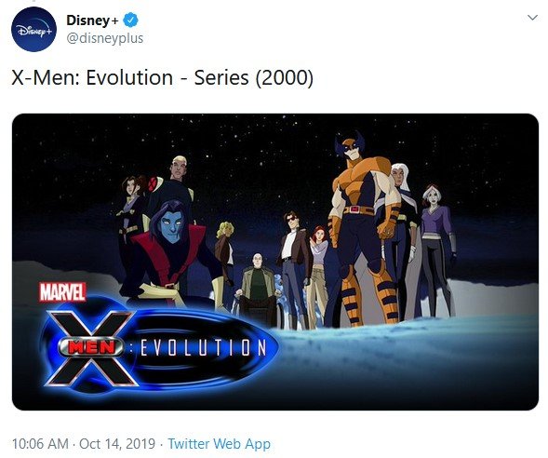This screenshot has width=548, height=458.
Task: Open the tweet options chevron
Action: pyautogui.click(x=532, y=18)
